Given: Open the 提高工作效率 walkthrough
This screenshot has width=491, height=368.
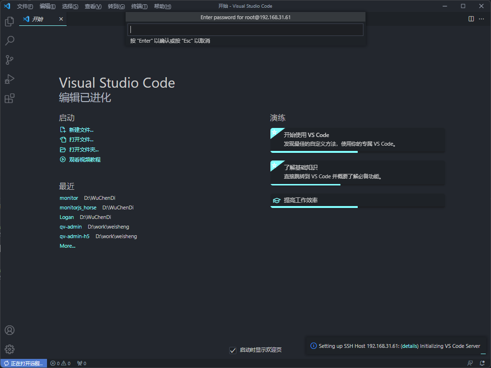Looking at the screenshot, I should pyautogui.click(x=357, y=201).
